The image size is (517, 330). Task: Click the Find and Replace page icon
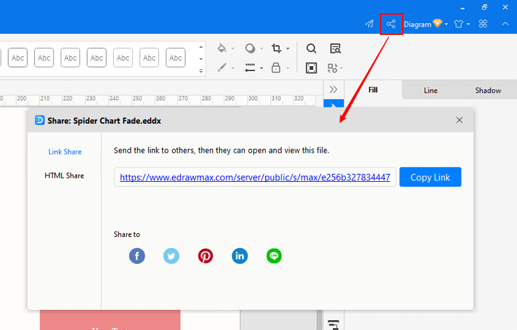tap(335, 49)
